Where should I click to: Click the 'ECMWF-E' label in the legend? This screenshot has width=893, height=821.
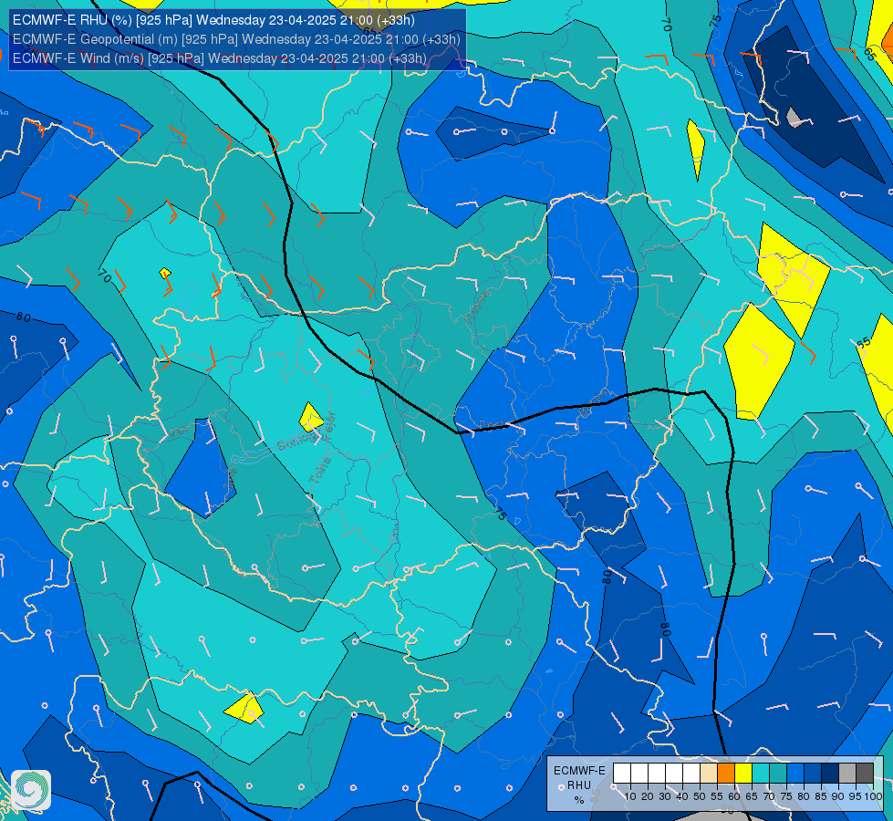580,771
